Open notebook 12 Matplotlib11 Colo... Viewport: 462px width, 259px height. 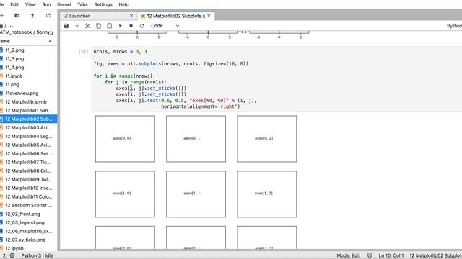[29, 196]
